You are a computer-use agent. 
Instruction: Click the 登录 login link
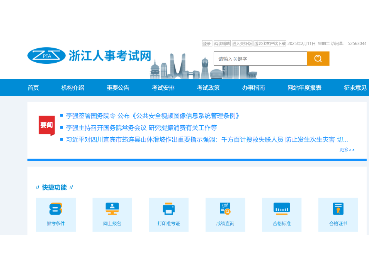pos(206,43)
